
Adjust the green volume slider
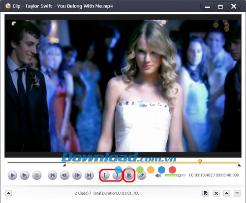175,176
